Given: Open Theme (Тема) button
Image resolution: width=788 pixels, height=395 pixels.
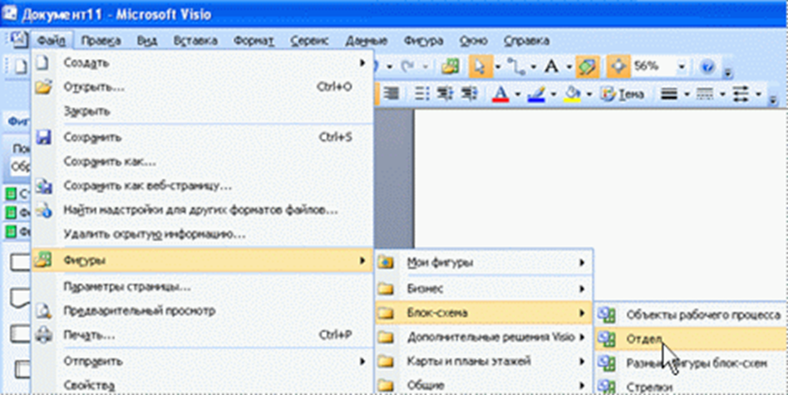Looking at the screenshot, I should 623,95.
